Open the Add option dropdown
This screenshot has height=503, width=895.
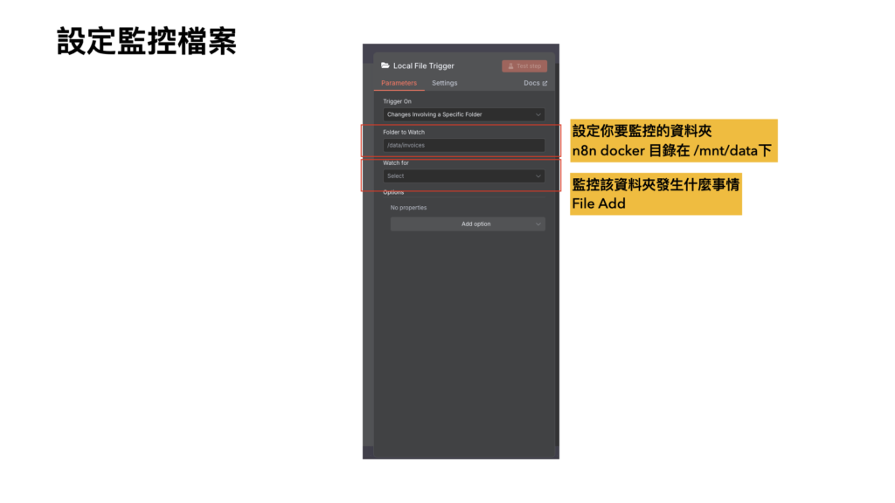point(468,224)
